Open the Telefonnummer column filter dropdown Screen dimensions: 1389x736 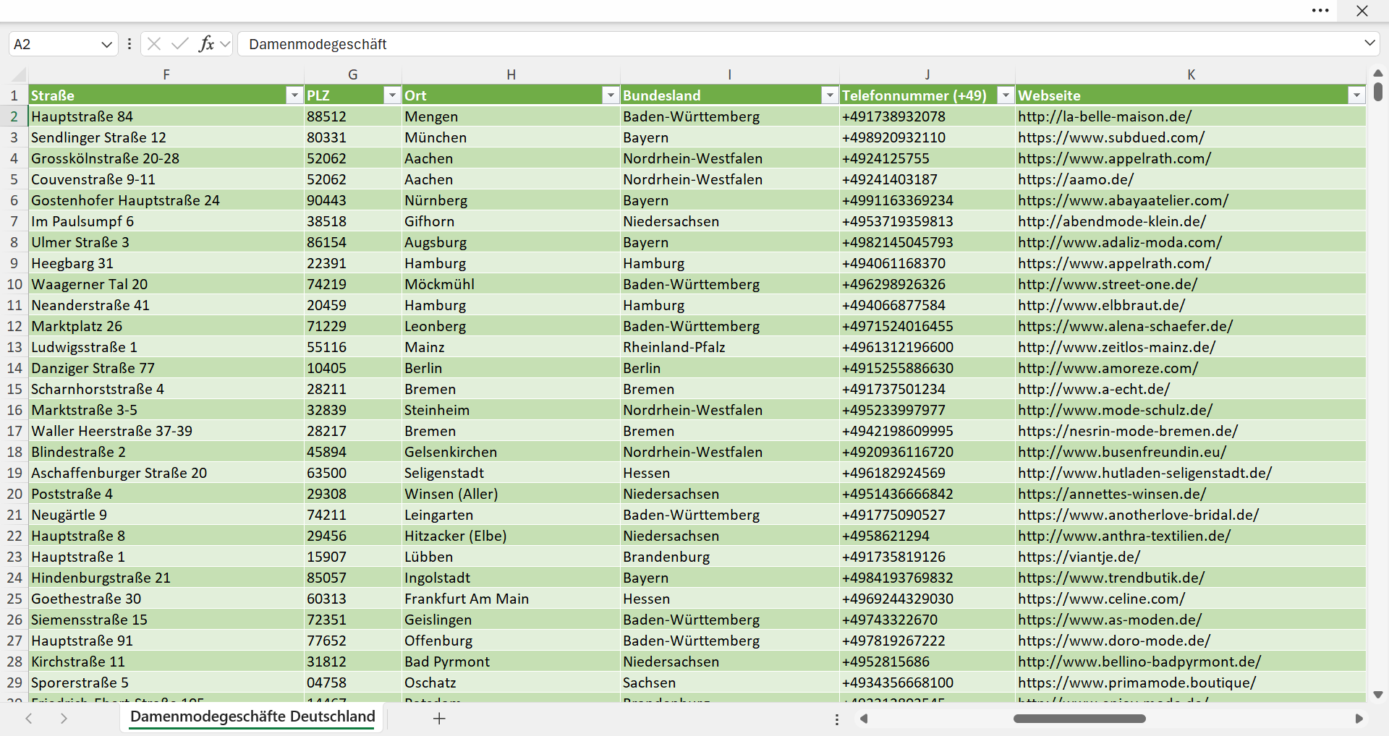pyautogui.click(x=1005, y=95)
